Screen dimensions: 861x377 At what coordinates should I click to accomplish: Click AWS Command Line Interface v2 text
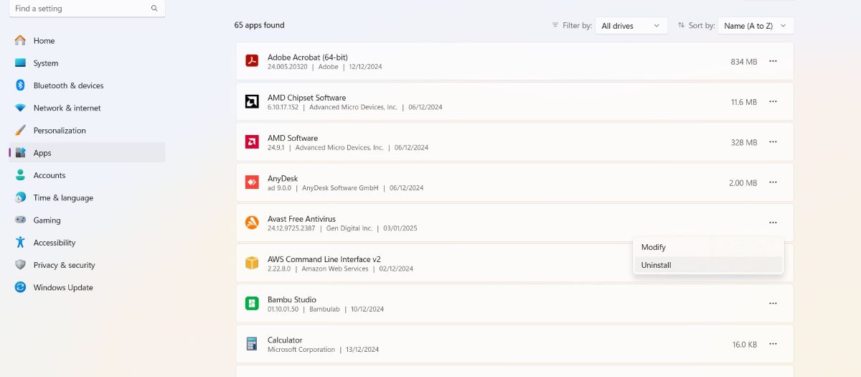tap(324, 259)
